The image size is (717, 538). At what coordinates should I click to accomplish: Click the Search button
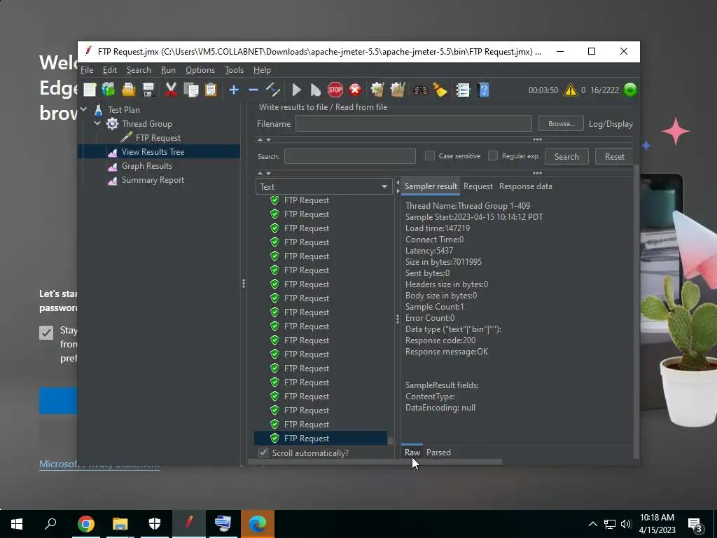[566, 156]
